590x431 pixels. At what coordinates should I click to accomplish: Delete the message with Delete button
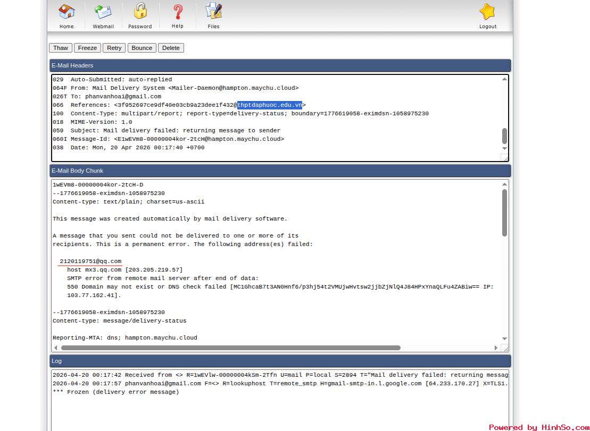tap(171, 48)
